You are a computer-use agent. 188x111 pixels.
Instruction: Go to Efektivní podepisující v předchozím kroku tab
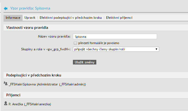71,18
